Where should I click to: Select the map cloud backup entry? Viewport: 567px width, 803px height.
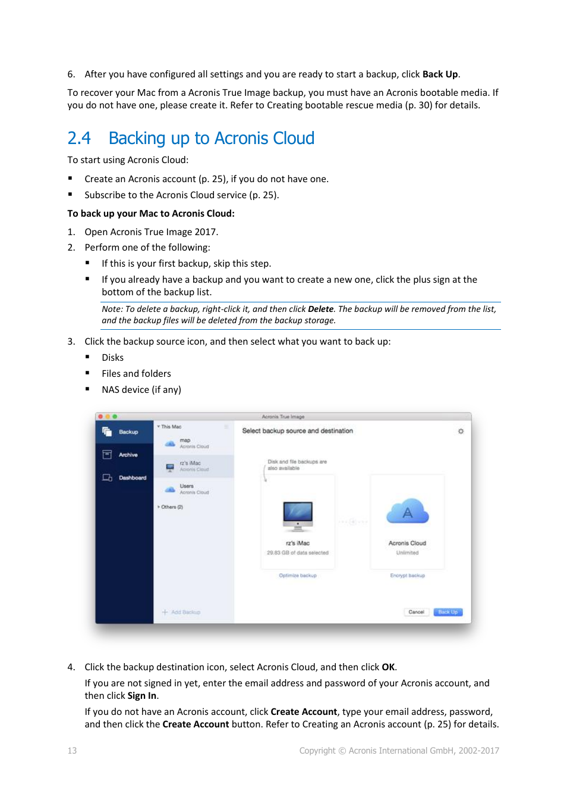(194, 443)
